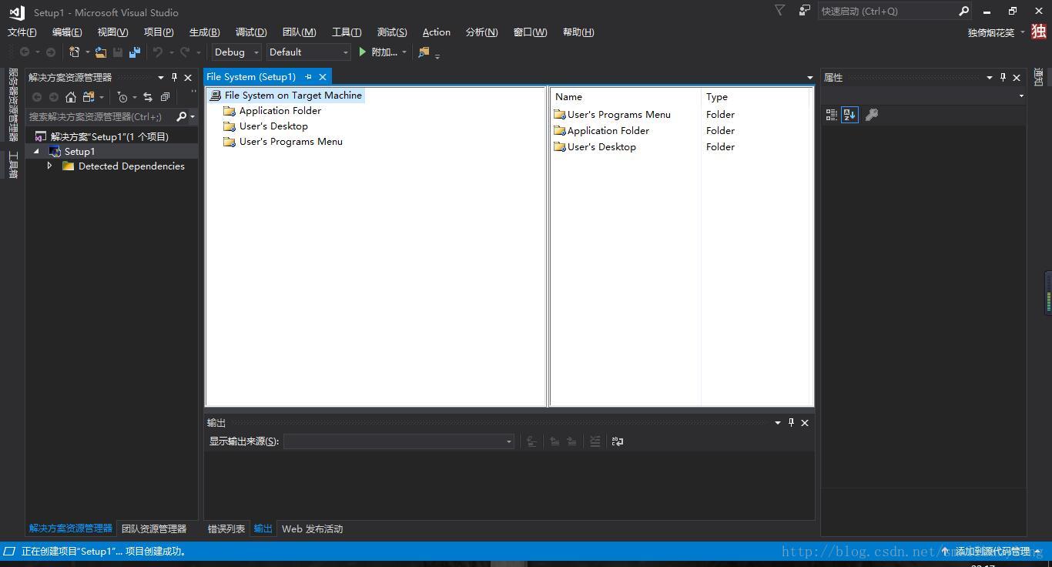Toggle auto hide pin on Properties panel
The height and width of the screenshot is (567, 1052).
[1003, 78]
